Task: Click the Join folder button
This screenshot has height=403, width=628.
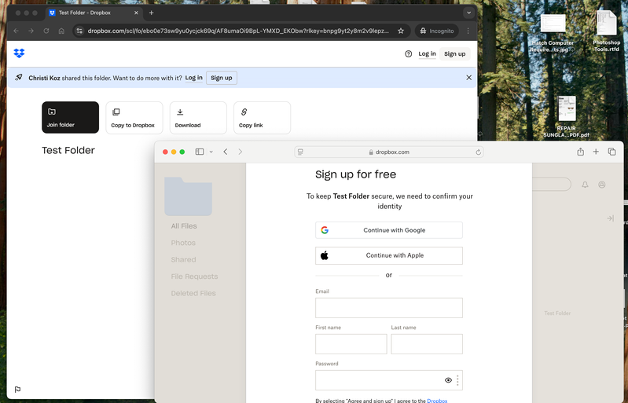Action: click(70, 117)
